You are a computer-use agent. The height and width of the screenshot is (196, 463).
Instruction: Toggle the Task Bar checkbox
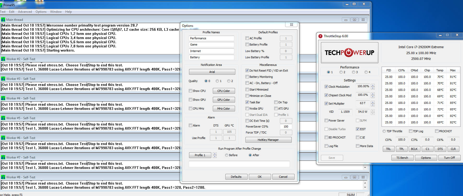[247, 102]
